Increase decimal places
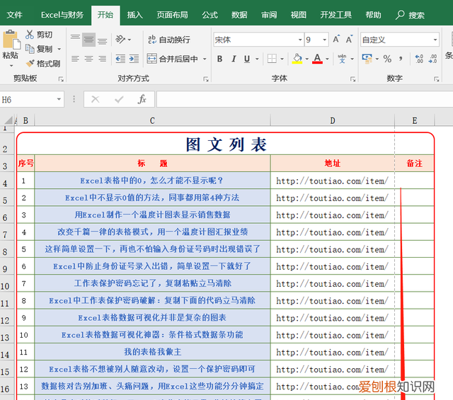 (419, 59)
